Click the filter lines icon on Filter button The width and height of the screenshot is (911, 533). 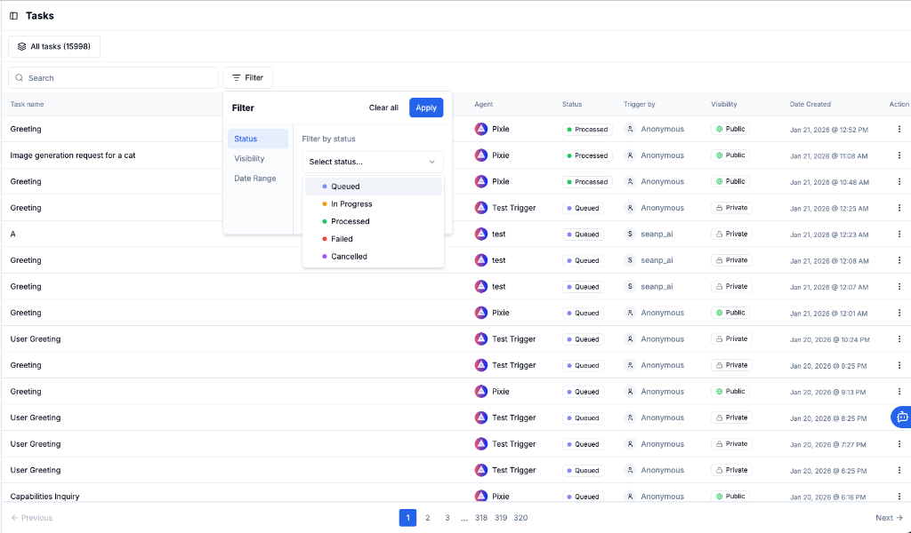tap(235, 77)
